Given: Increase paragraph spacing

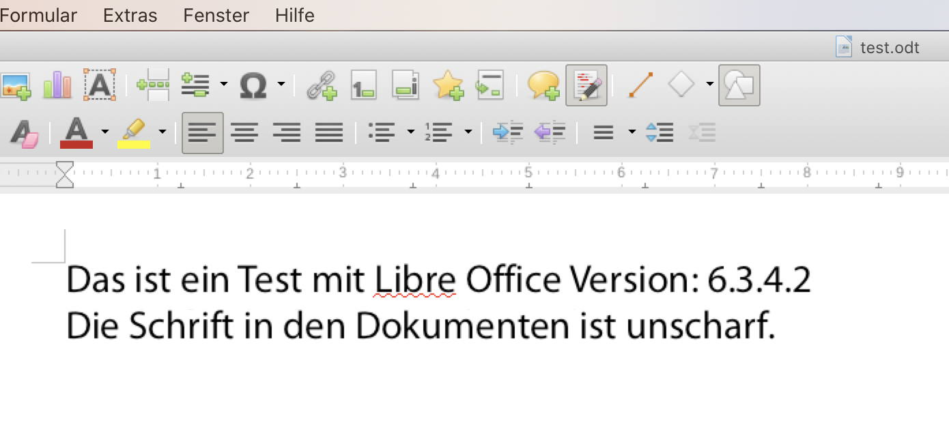Looking at the screenshot, I should [660, 132].
